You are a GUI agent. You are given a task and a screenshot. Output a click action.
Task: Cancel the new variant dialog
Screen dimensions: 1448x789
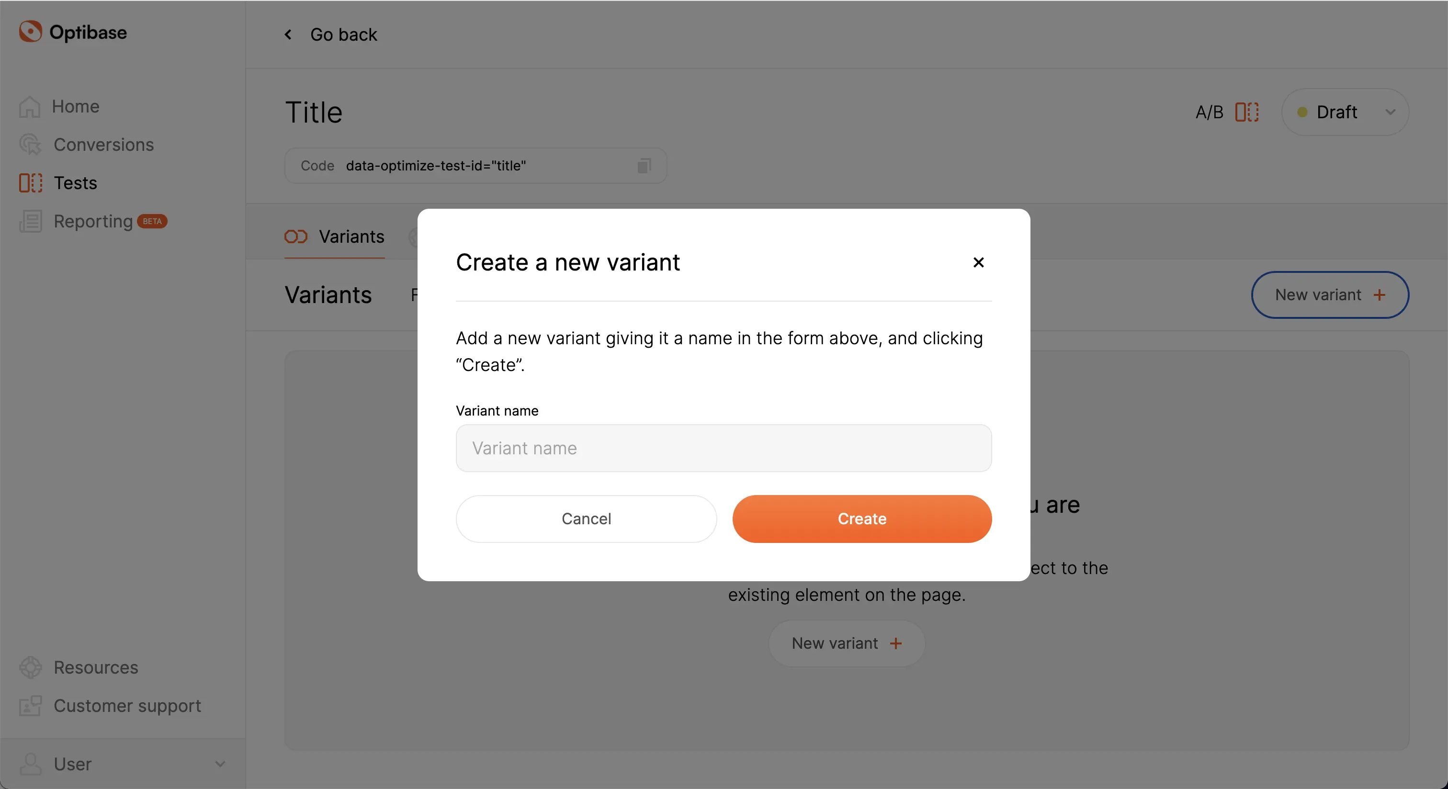coord(586,518)
